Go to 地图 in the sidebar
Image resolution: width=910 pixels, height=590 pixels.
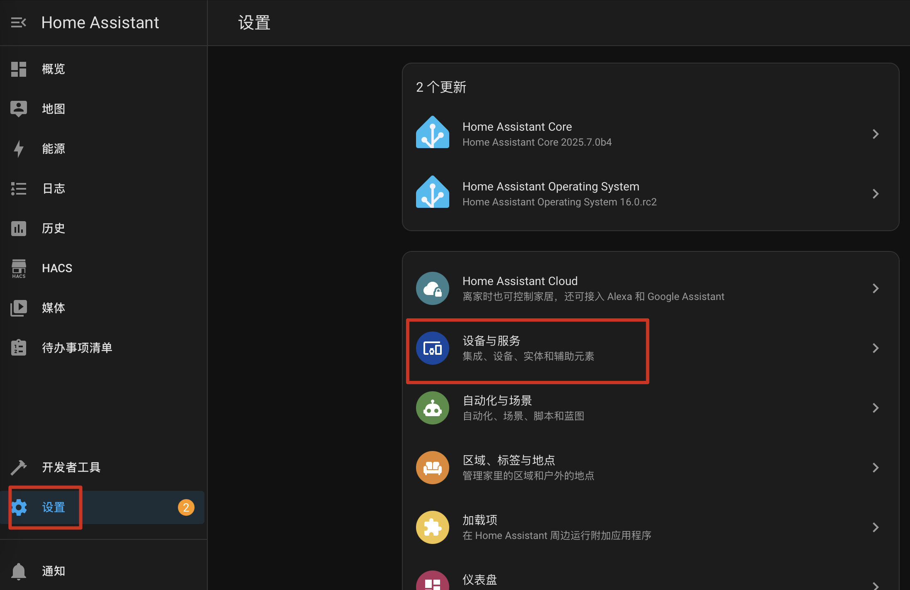pos(103,109)
